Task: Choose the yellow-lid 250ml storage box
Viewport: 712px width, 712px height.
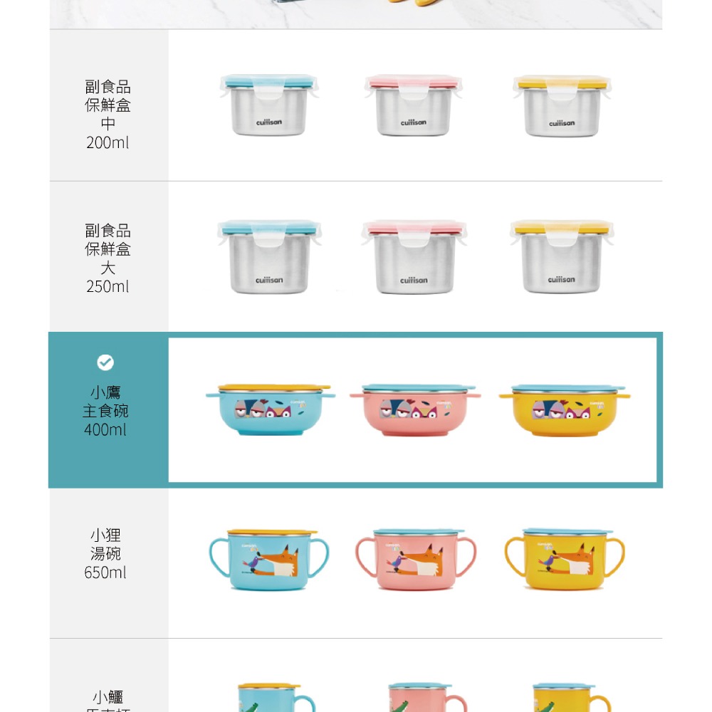Action: coord(562,257)
